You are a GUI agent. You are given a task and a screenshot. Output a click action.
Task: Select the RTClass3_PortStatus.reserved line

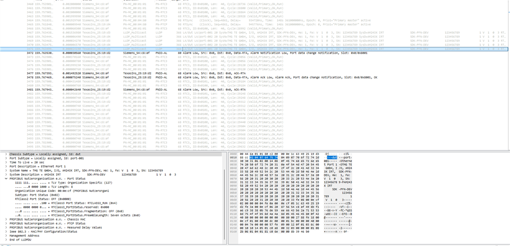(x=62, y=207)
